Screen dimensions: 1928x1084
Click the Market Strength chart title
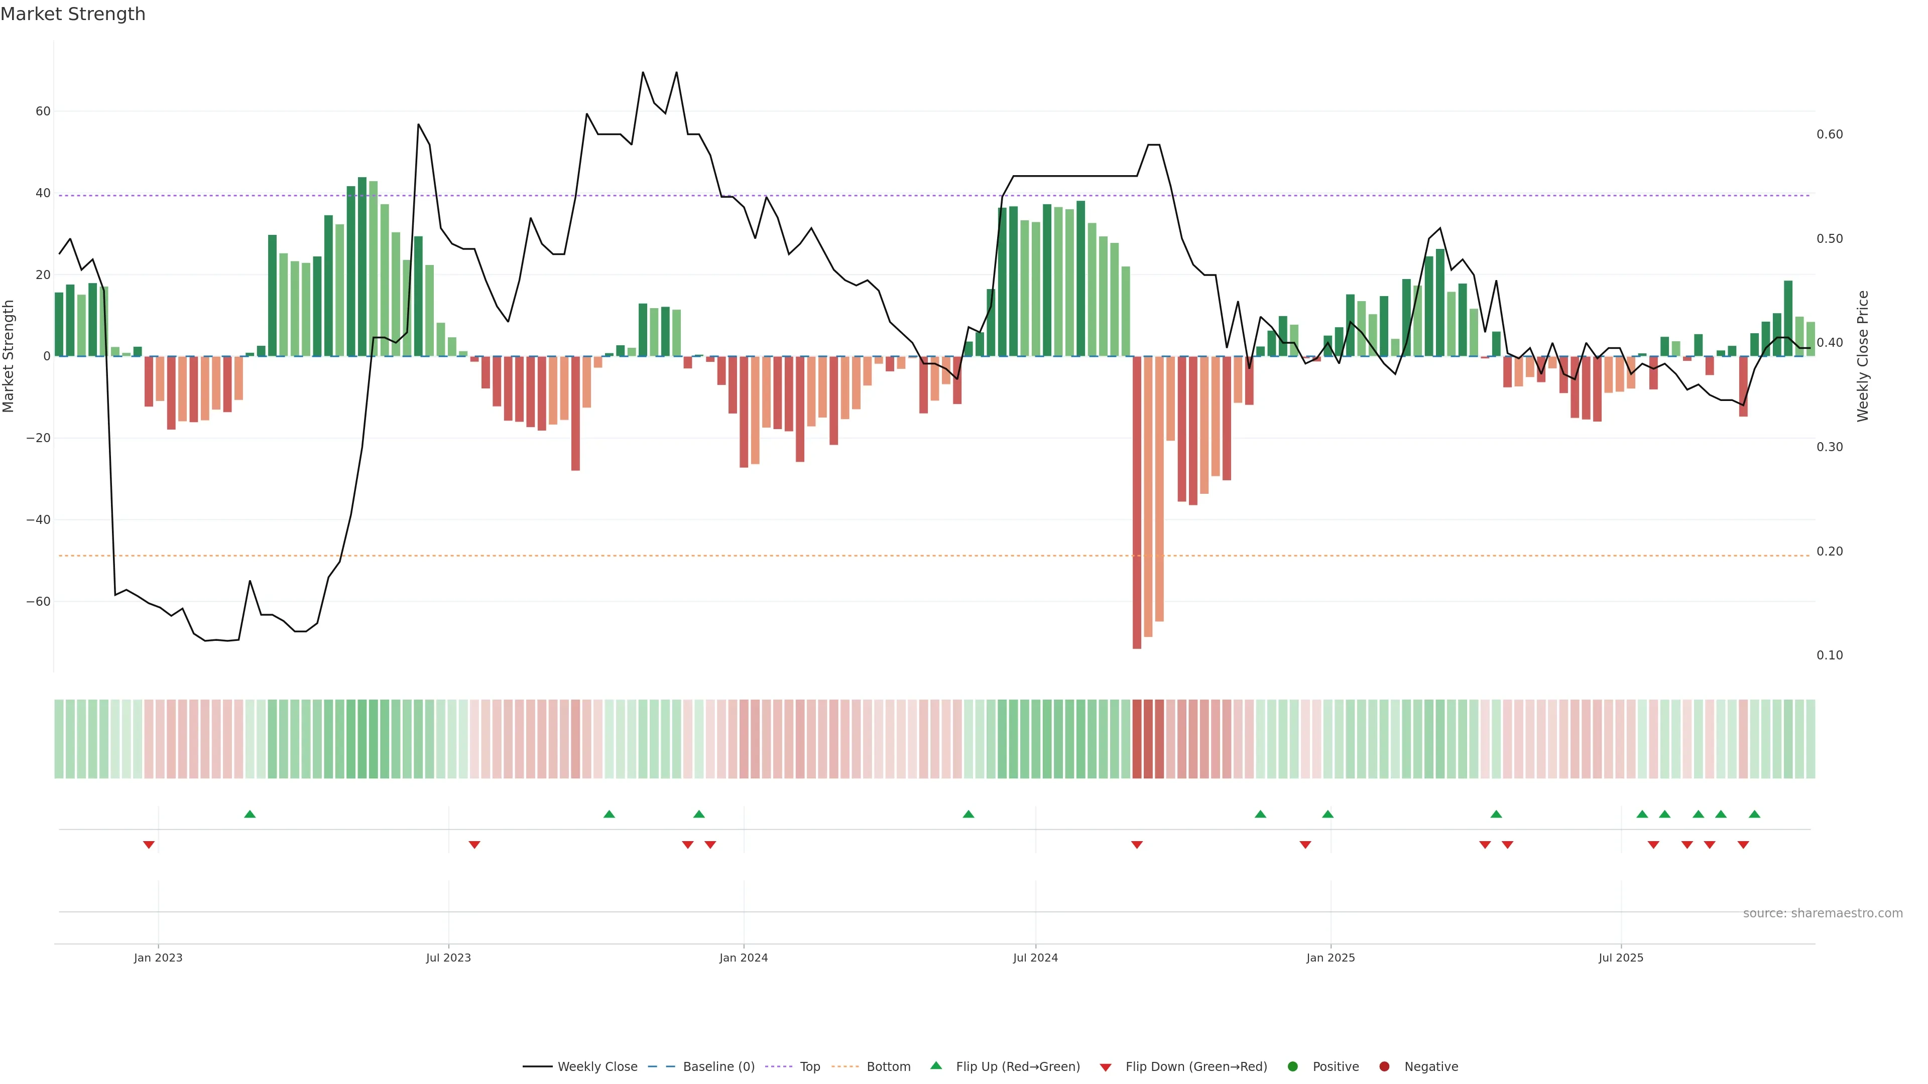click(x=73, y=14)
